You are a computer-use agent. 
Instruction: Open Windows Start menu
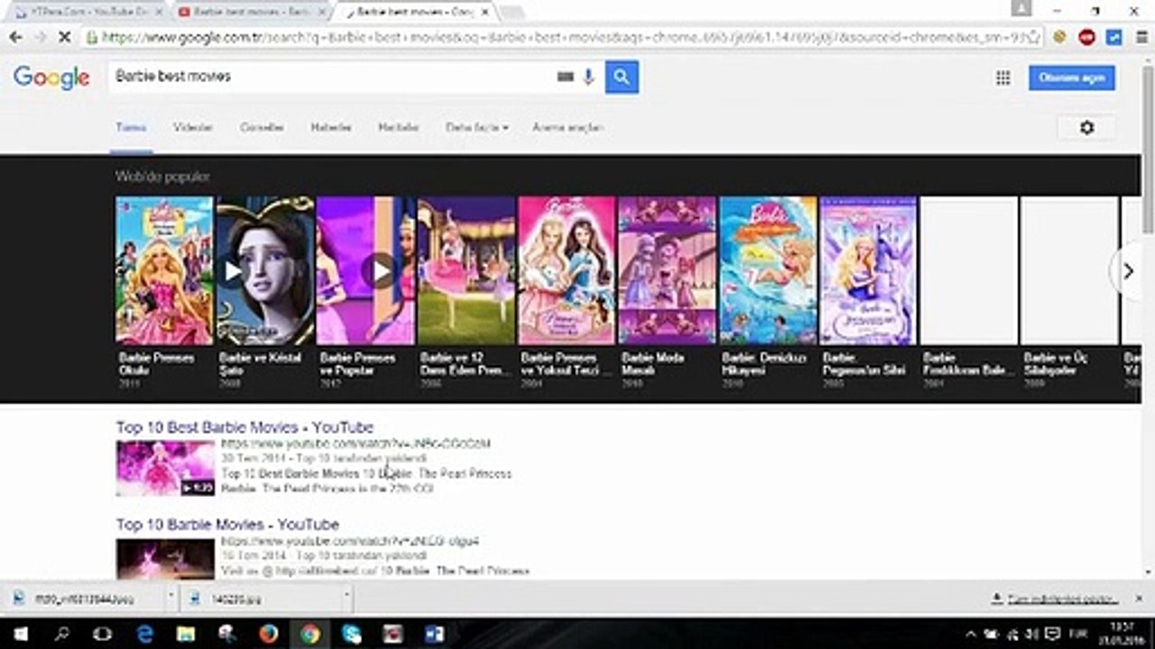click(x=20, y=634)
